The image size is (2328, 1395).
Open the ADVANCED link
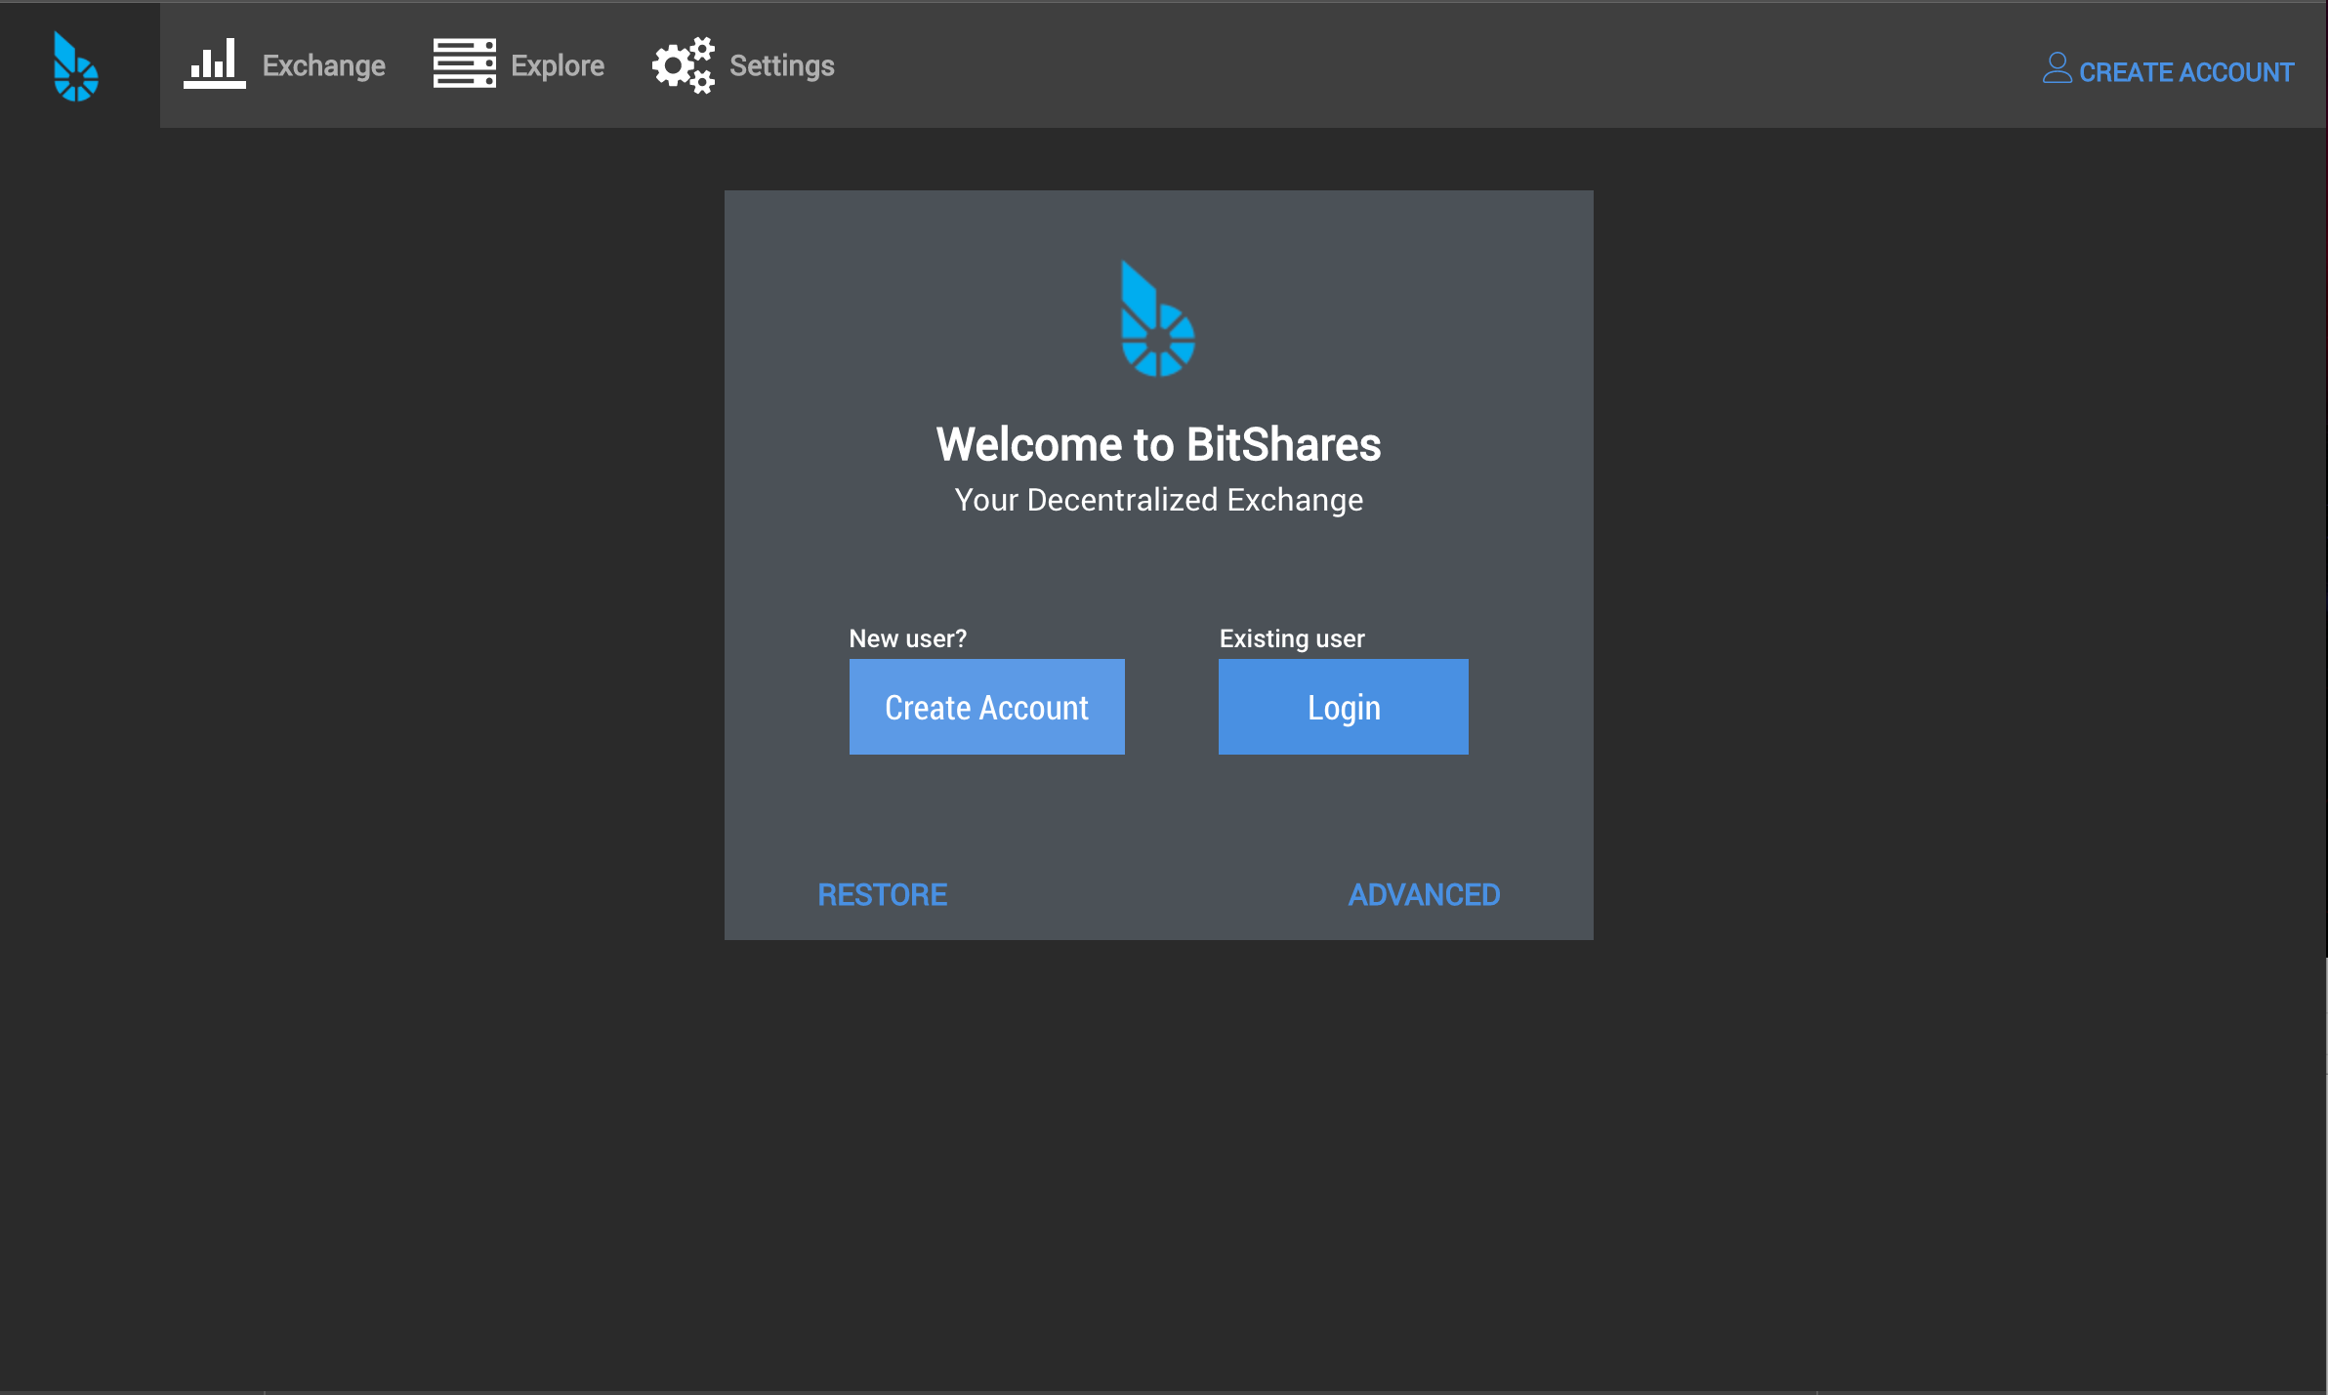point(1424,894)
